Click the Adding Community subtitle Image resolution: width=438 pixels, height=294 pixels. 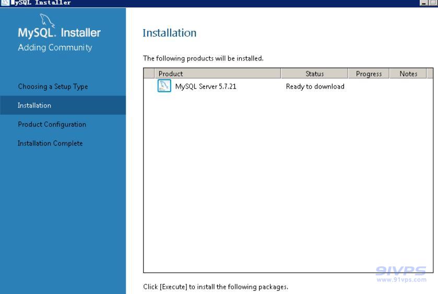[55, 48]
